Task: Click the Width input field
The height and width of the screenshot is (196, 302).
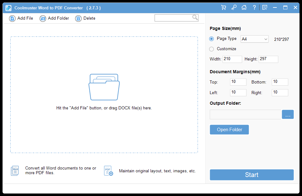Action: tap(232, 59)
